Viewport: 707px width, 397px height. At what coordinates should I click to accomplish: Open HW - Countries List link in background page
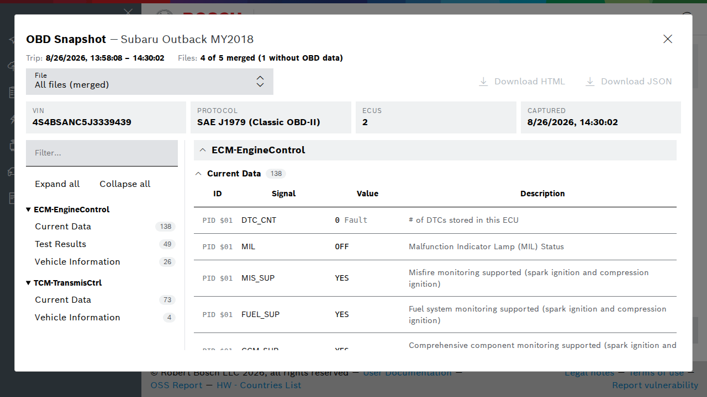tap(259, 385)
